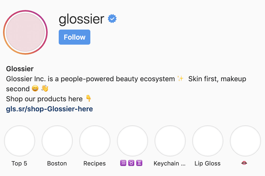Click the blue Follow button
The image size is (265, 176).
[x=74, y=37]
